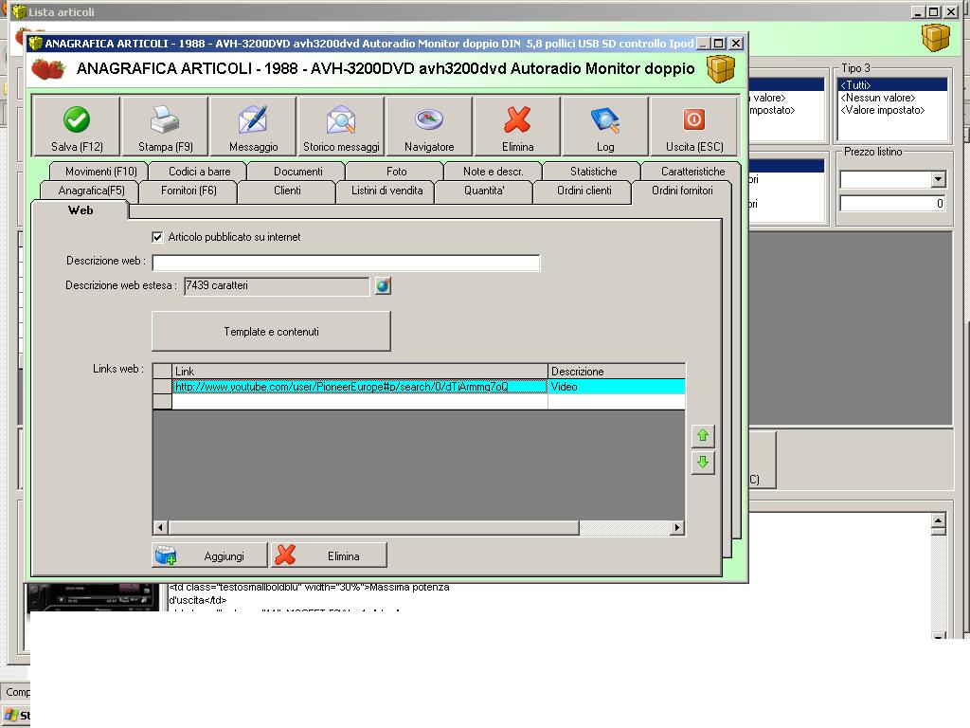Click the Descrizione column header

pyautogui.click(x=616, y=372)
